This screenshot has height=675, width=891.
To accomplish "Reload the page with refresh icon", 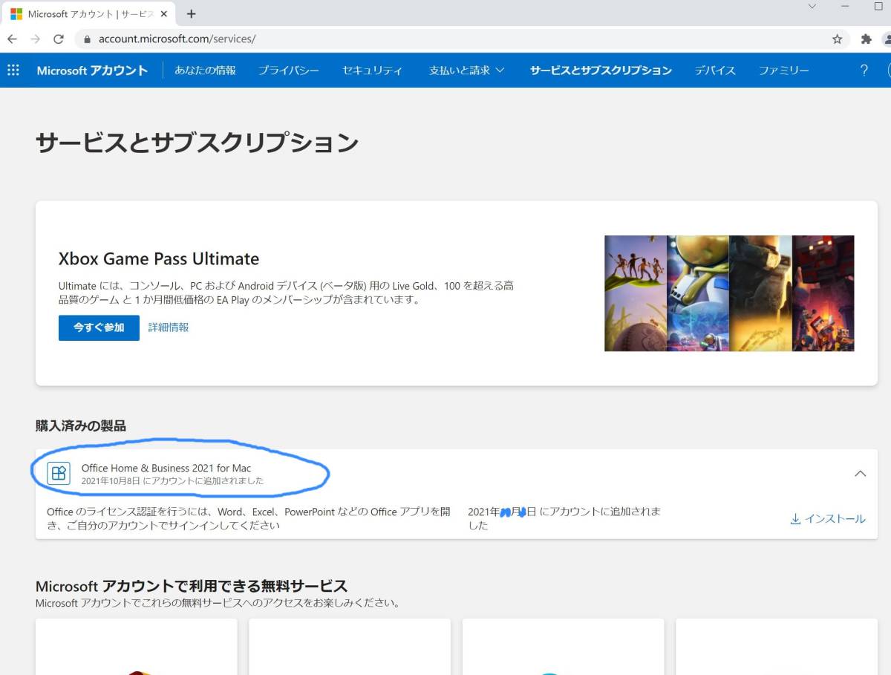I will pyautogui.click(x=59, y=39).
